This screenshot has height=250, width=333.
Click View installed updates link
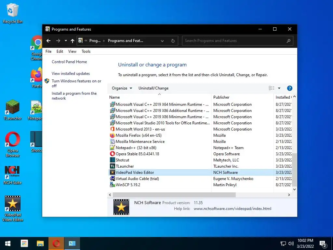(x=71, y=73)
